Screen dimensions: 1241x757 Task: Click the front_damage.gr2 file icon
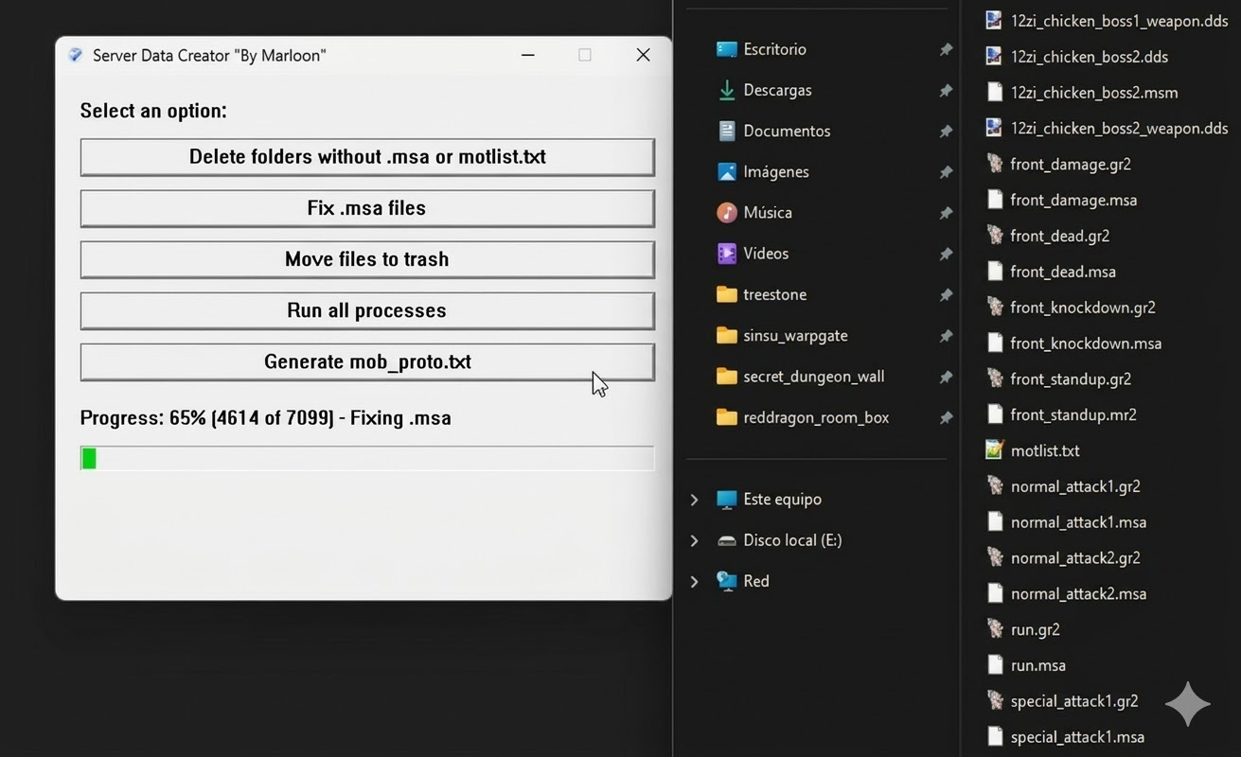(994, 164)
